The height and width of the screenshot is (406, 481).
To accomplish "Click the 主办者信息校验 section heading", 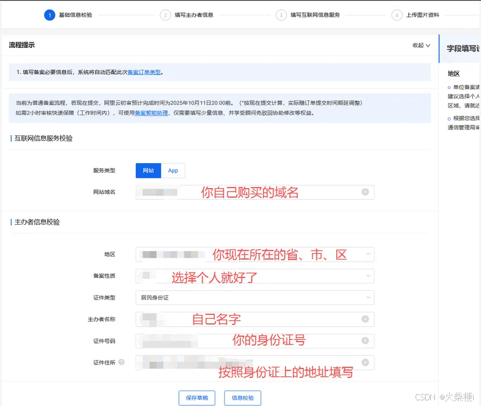I will (37, 222).
